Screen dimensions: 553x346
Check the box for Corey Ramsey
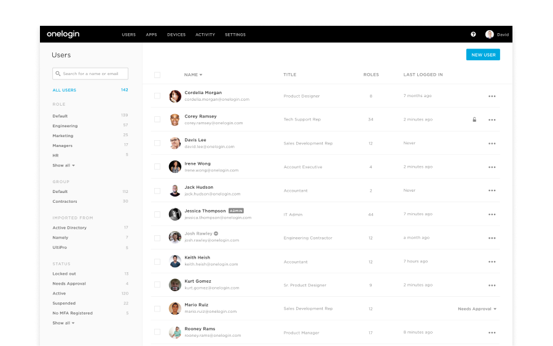tap(157, 120)
